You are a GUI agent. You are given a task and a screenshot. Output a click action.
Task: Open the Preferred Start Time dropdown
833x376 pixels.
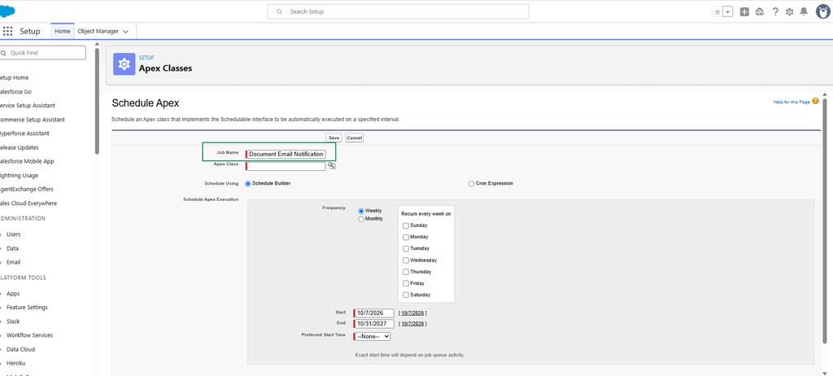pos(373,336)
